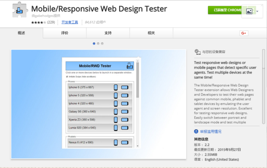This screenshot has width=267, height=168.
Task: Open the image overlay icon near top right
Action: click(x=249, y=11)
